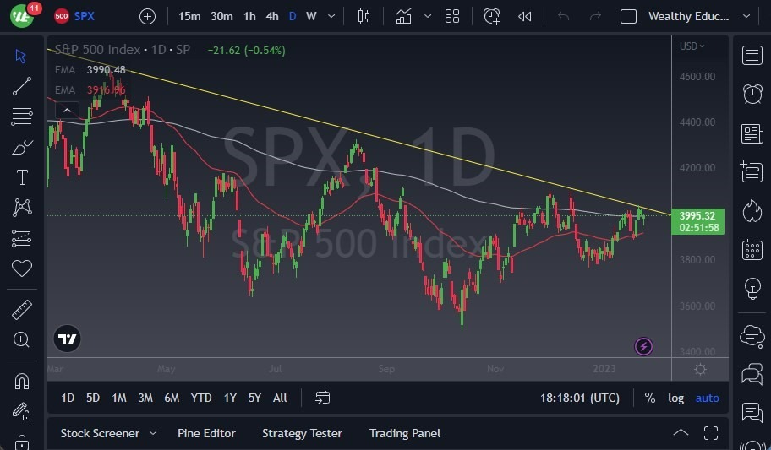Screen dimensions: 771x450
Task: Expand the indicator templates dropdown arrow
Action: (x=428, y=16)
